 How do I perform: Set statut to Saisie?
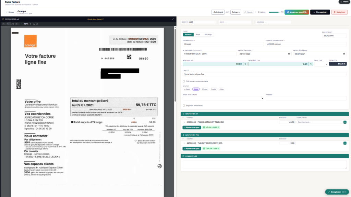click(x=196, y=89)
